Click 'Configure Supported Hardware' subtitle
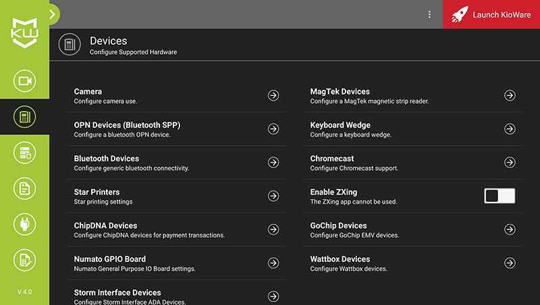The height and width of the screenshot is (305, 540). click(133, 52)
